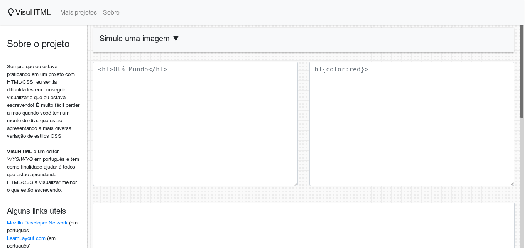Visit the LearnLayout.com link
Image resolution: width=527 pixels, height=248 pixels.
click(x=26, y=238)
